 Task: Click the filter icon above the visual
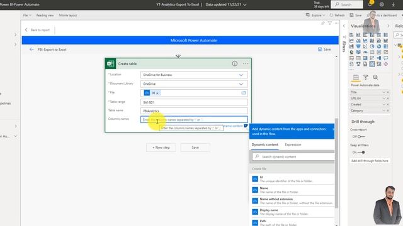coord(330,23)
